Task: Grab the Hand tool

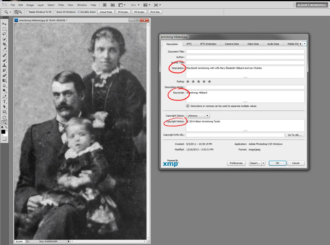Action: click(4, 117)
